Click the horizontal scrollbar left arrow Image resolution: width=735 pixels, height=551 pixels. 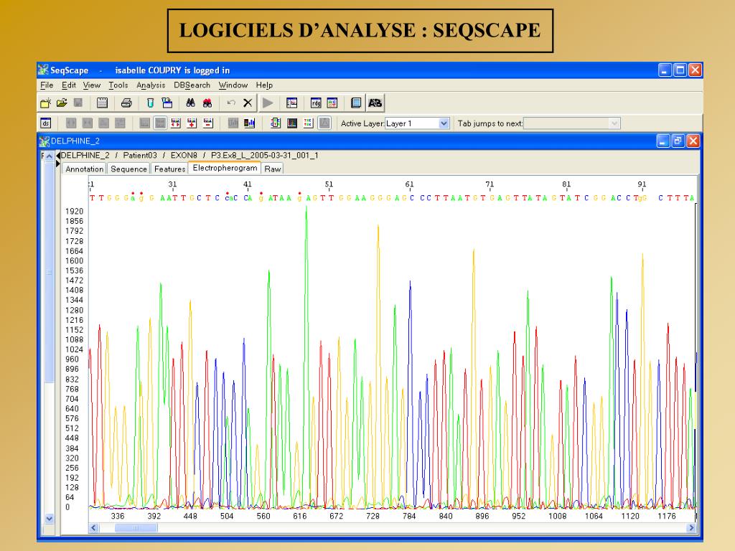94,527
